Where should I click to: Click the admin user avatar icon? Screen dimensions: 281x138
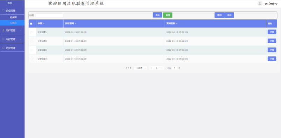[x=260, y=4]
